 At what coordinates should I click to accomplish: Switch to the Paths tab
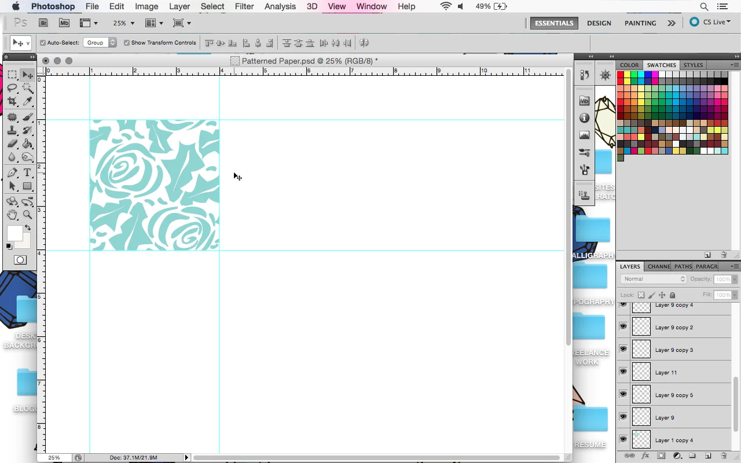click(x=683, y=266)
